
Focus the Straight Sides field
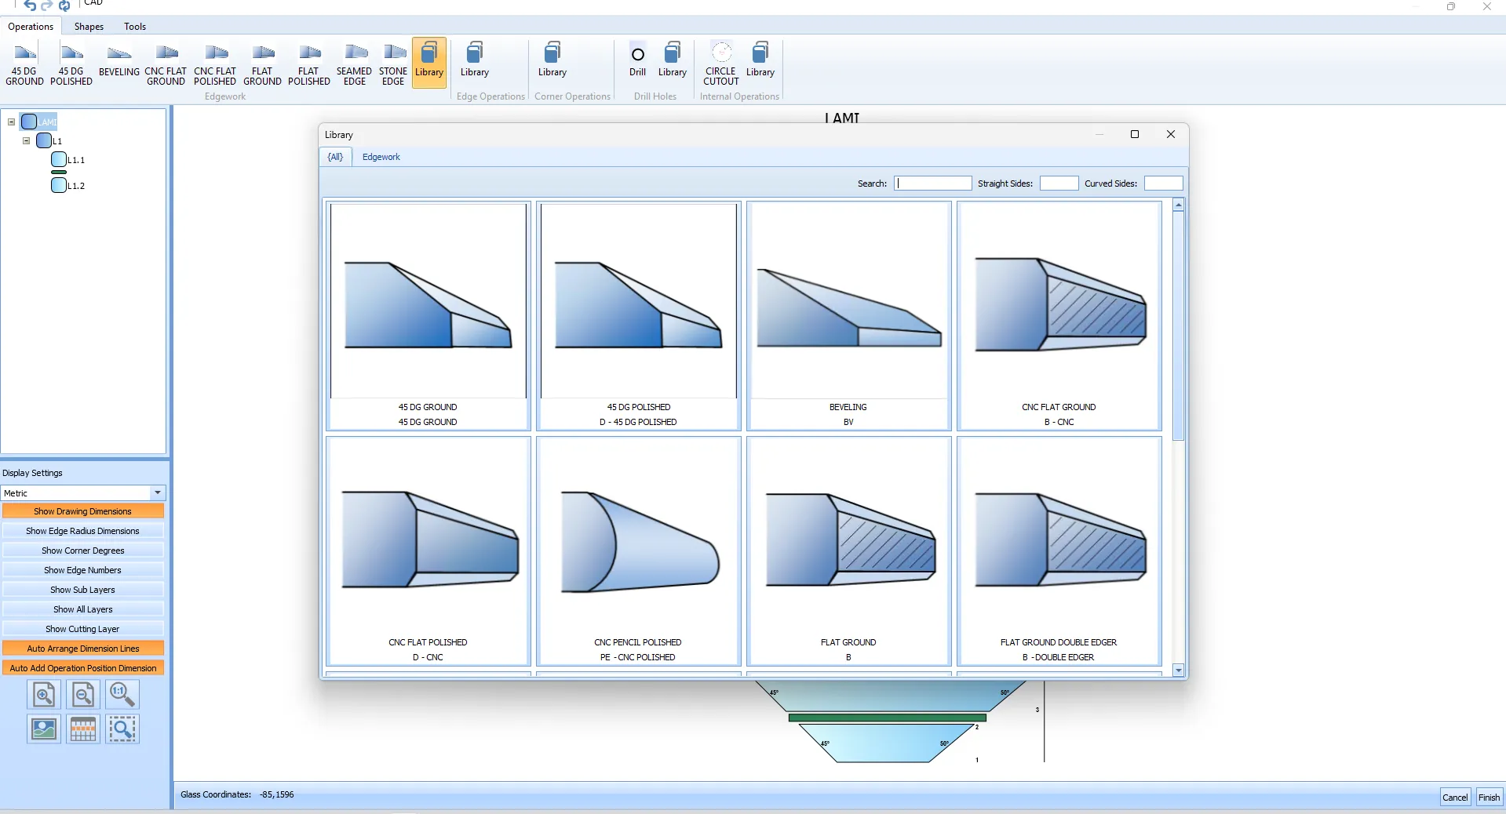tap(1059, 184)
